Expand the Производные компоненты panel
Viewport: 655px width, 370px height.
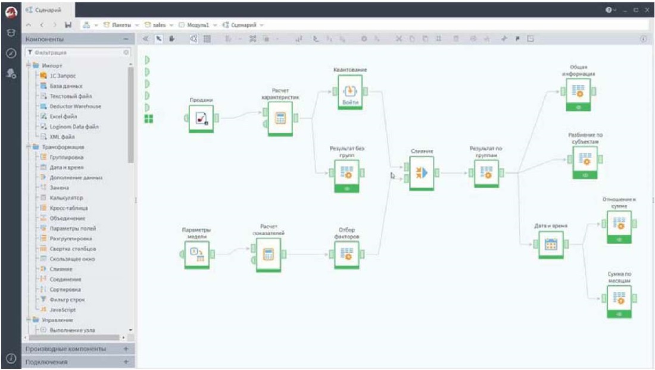click(x=126, y=349)
